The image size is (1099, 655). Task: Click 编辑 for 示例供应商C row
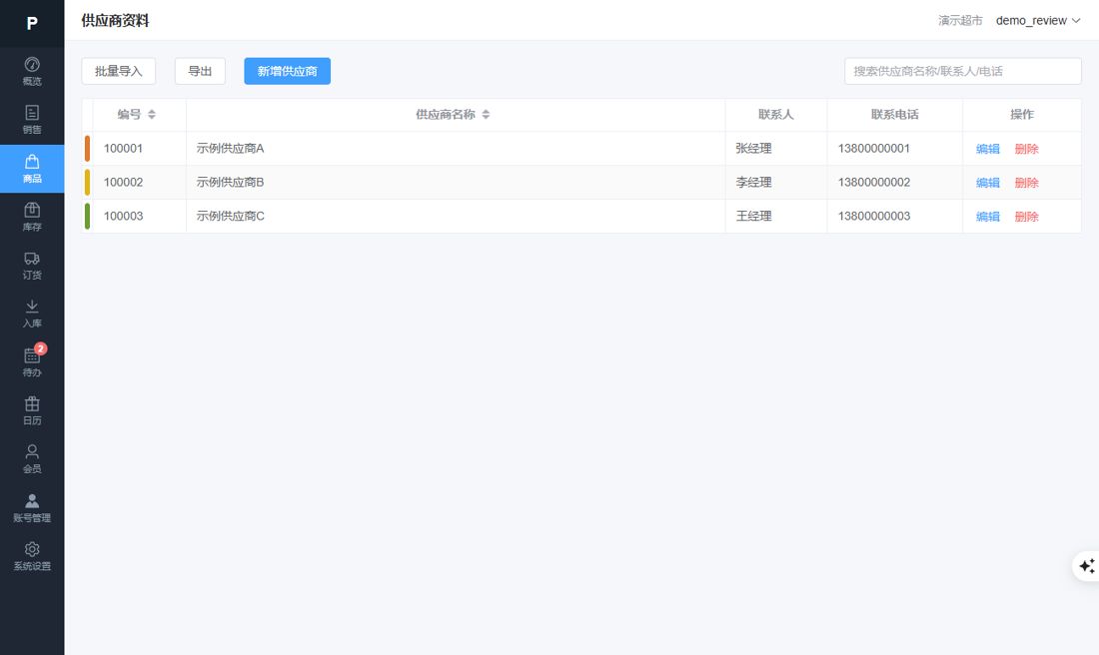987,217
